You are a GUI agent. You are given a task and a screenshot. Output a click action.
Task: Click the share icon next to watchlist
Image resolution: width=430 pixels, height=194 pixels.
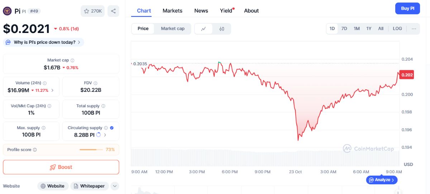[x=113, y=11]
